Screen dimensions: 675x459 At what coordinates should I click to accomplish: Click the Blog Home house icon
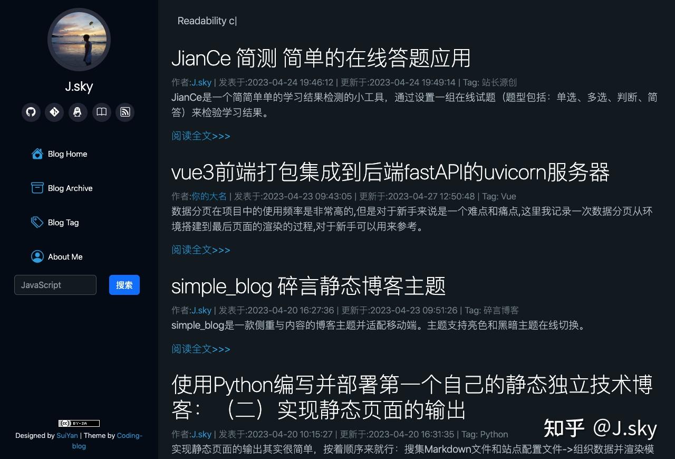click(37, 154)
